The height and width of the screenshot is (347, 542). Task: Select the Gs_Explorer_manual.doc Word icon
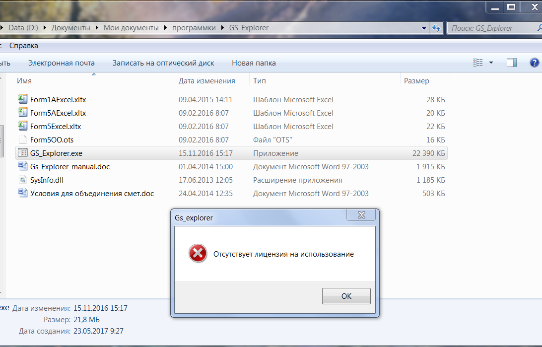tap(22, 166)
